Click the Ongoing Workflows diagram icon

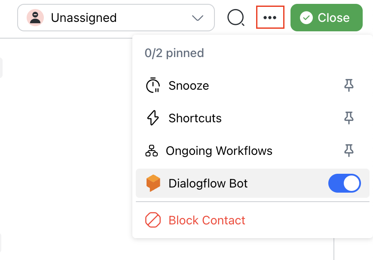(x=152, y=151)
